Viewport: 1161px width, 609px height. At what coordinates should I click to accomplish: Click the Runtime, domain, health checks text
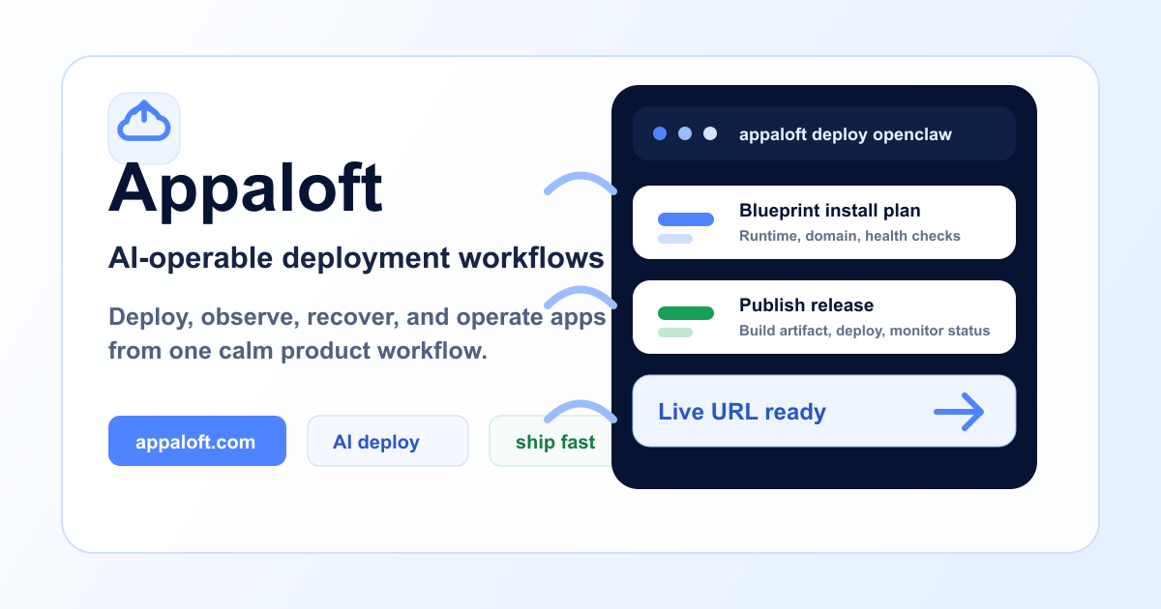point(849,236)
